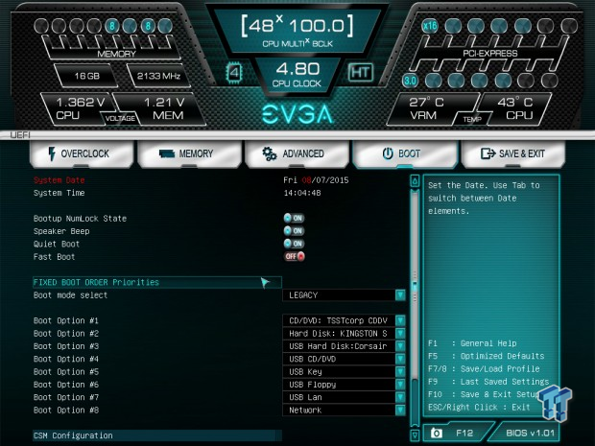Click the F5 Optimized Defaults help line

point(487,356)
